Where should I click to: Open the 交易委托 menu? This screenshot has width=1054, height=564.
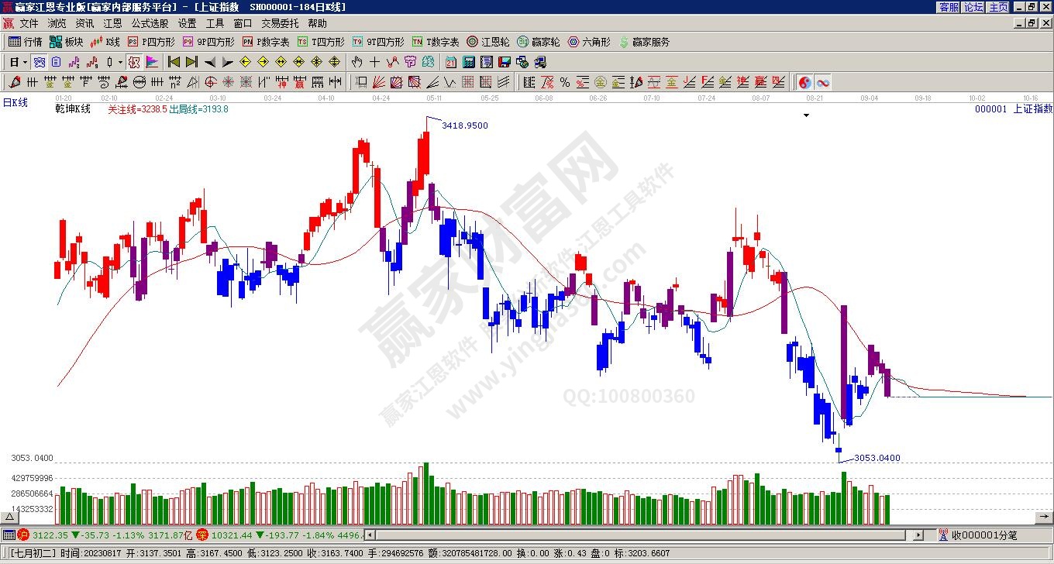280,23
